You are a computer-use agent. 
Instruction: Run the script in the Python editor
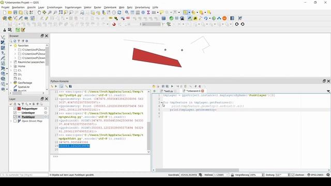[x=172, y=86]
